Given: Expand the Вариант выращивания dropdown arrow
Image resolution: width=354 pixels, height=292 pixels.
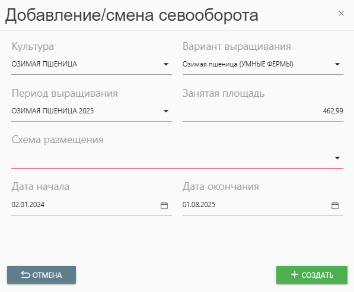Looking at the screenshot, I should point(337,64).
